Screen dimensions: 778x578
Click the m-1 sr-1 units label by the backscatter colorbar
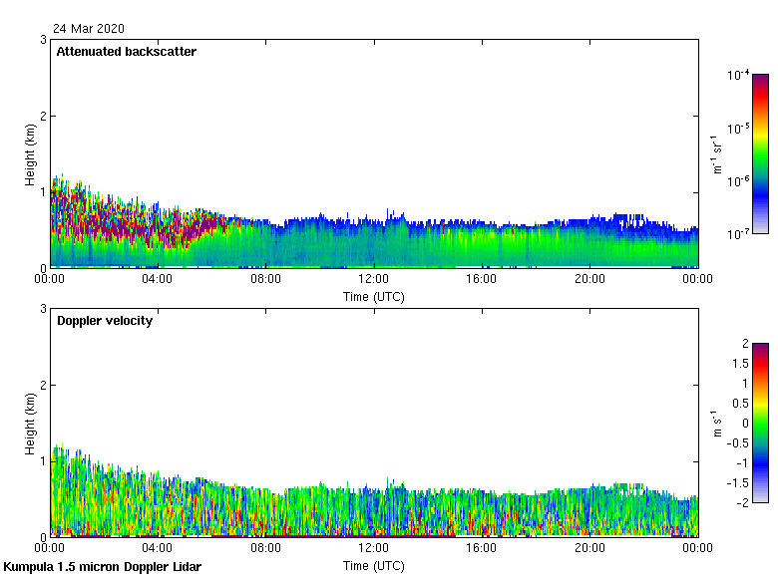[716, 153]
